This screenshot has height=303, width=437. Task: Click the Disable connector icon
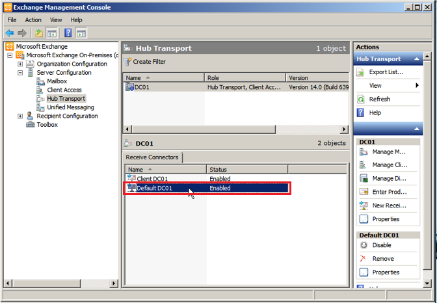pos(364,245)
